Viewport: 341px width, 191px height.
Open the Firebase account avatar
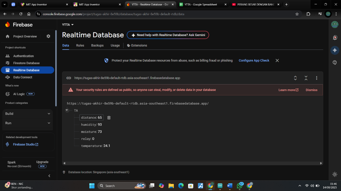pos(335,25)
